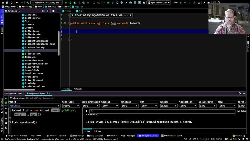The width and height of the screenshot is (250, 141).
Task: Click the classes breadcrumb folder
Action: coord(64,7)
